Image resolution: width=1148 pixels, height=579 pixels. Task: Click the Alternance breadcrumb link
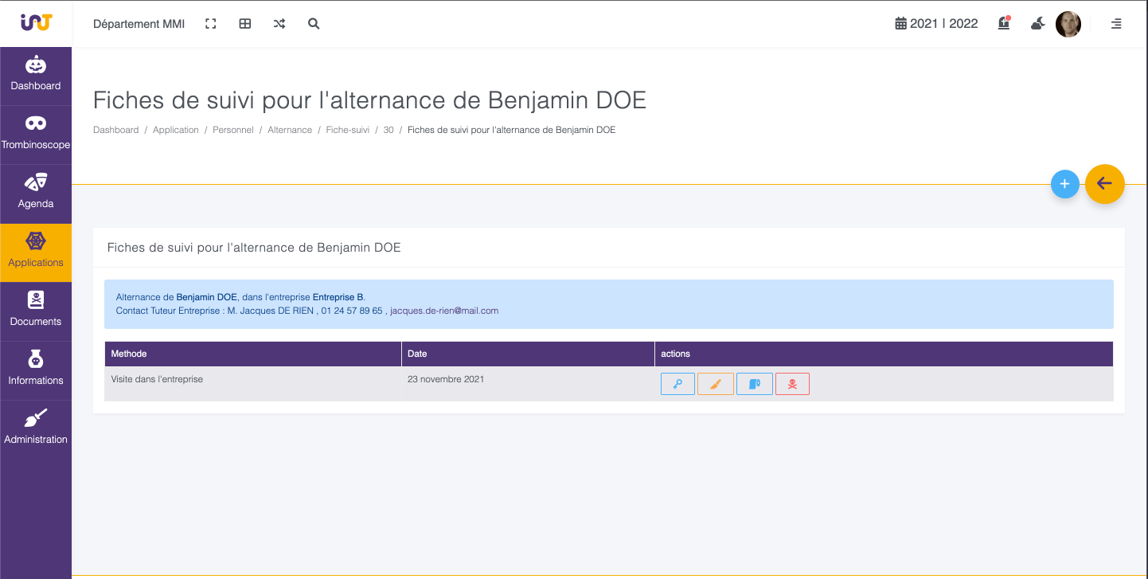click(x=290, y=130)
